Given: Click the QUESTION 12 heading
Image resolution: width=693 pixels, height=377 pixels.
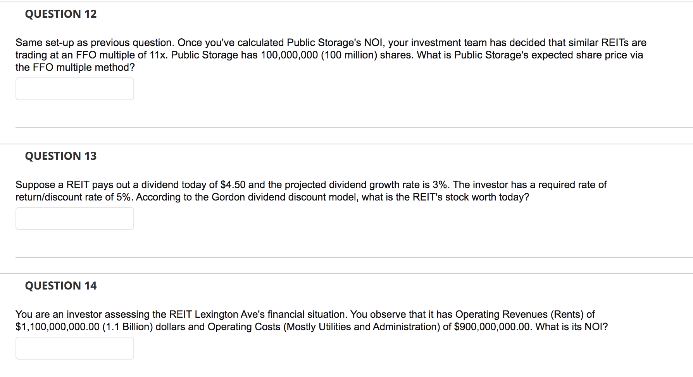Looking at the screenshot, I should (x=61, y=14).
